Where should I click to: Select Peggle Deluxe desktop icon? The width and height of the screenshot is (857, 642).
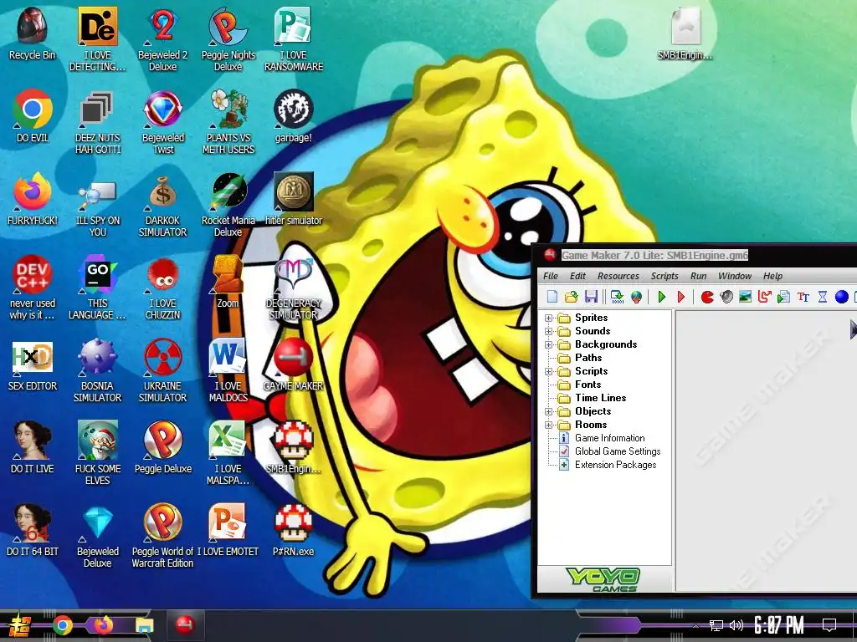click(163, 448)
